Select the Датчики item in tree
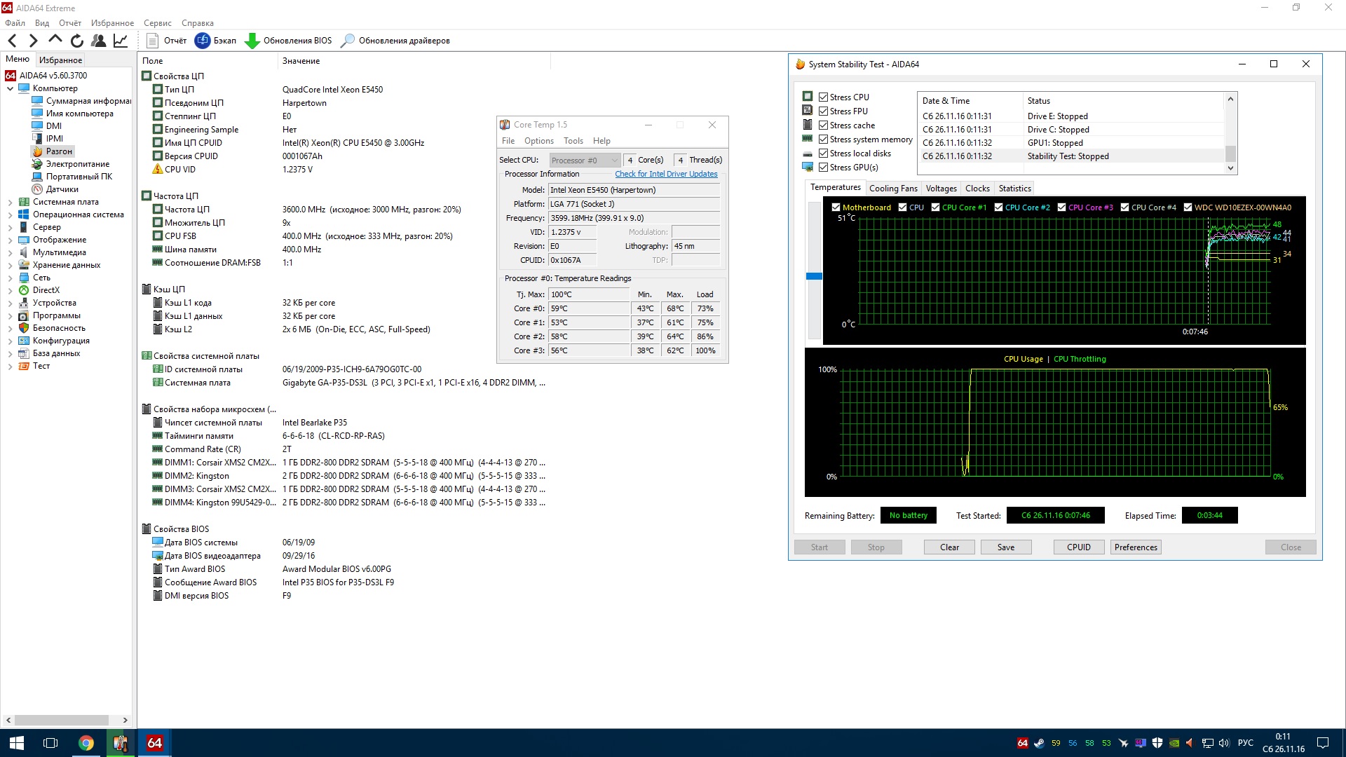The width and height of the screenshot is (1346, 757). coord(62,189)
